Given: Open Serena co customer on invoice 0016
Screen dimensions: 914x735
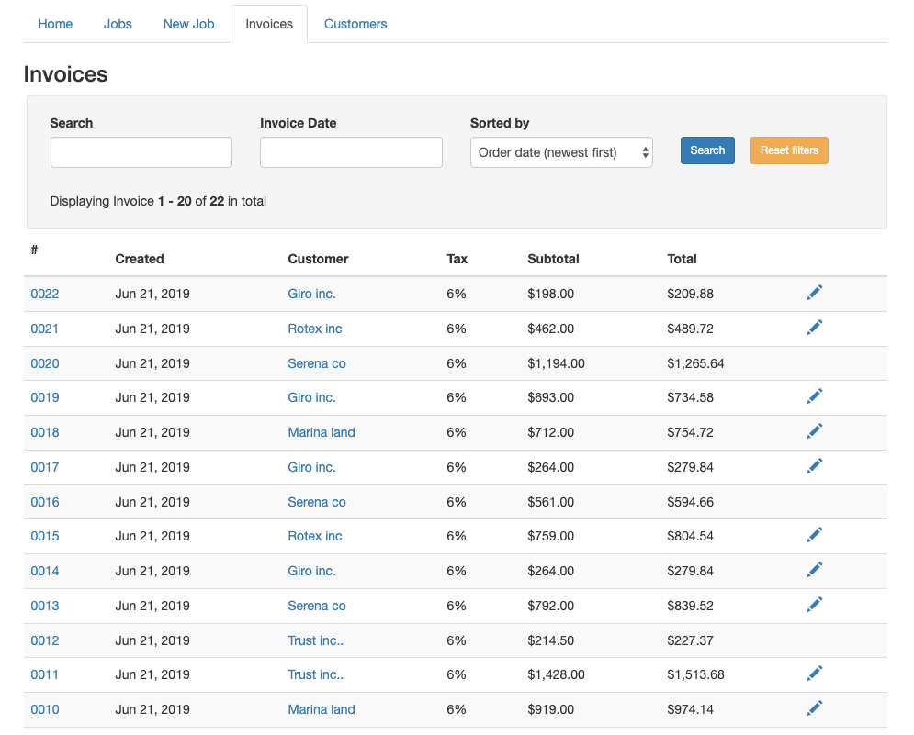Looking at the screenshot, I should (317, 502).
